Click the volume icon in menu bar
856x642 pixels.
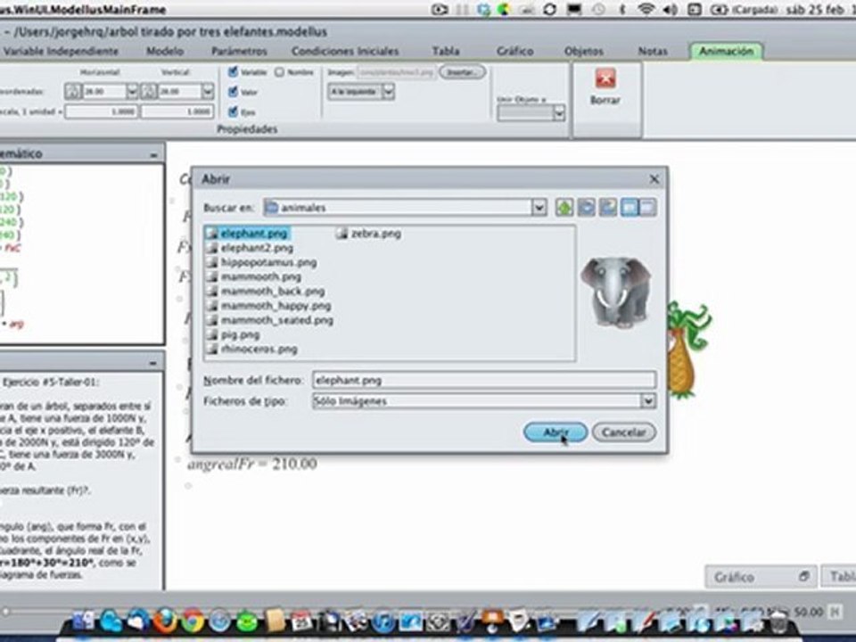[670, 9]
